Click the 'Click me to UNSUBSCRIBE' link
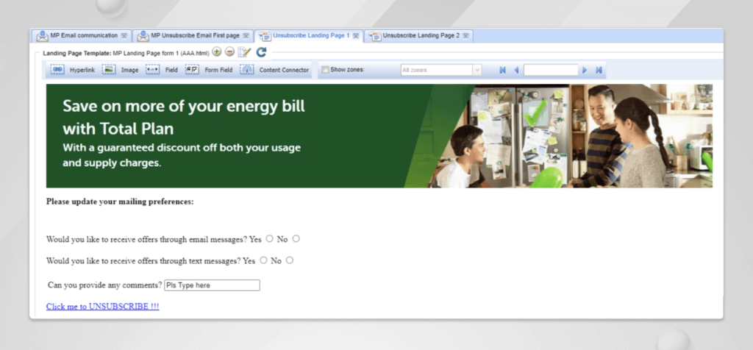 102,306
